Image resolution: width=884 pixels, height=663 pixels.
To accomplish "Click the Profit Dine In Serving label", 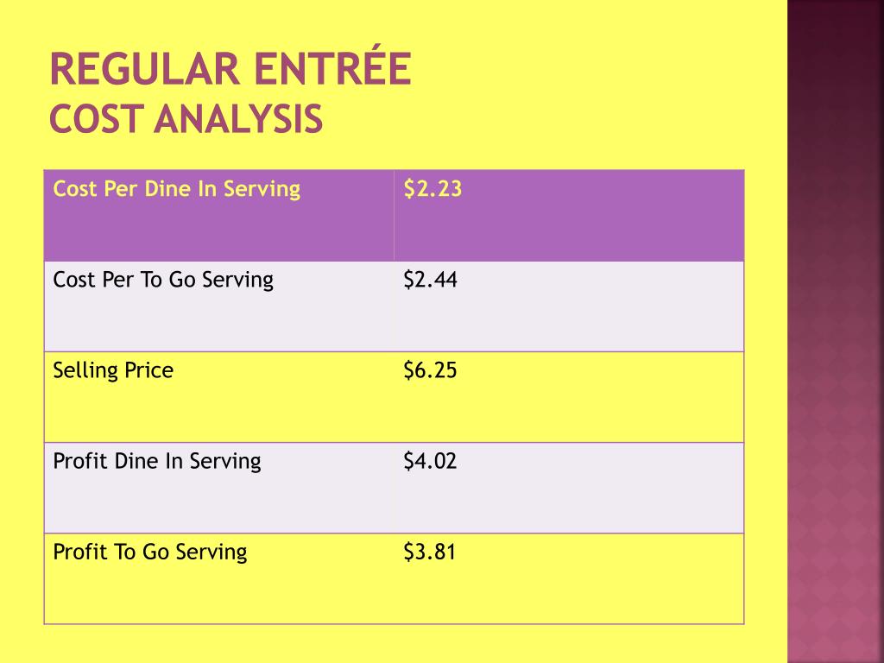I will coord(156,461).
